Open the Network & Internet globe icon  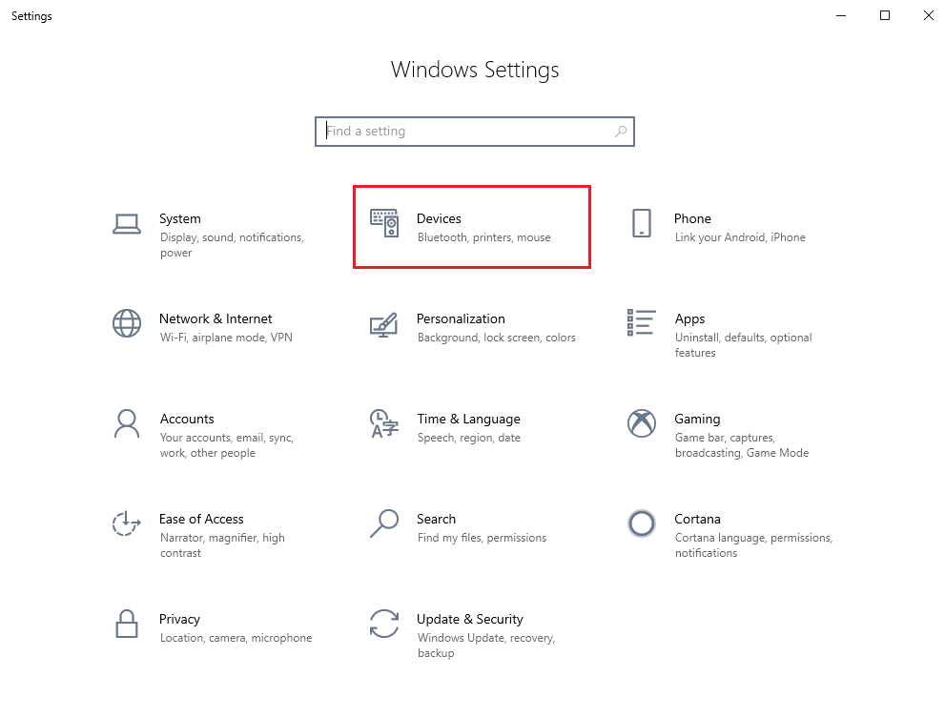127,323
